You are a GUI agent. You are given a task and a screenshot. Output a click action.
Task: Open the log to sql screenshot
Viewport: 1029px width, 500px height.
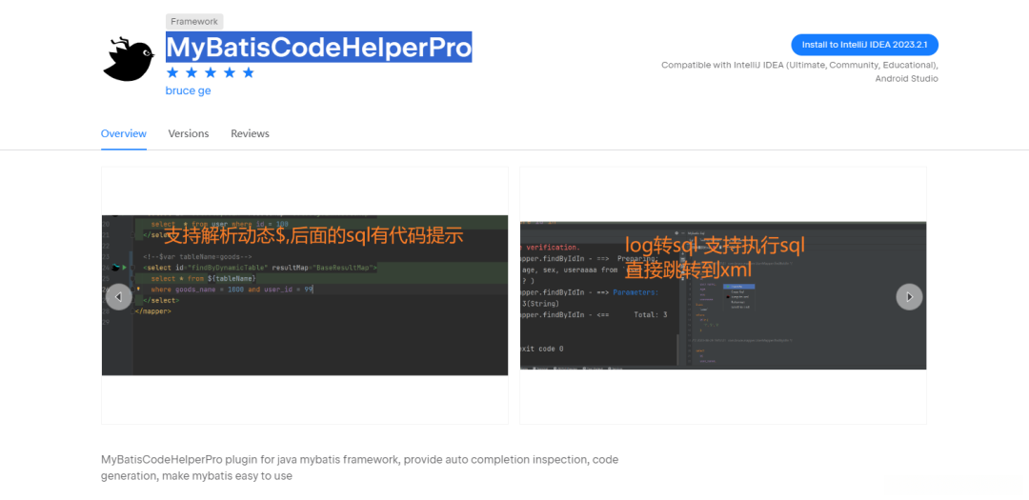[723, 295]
